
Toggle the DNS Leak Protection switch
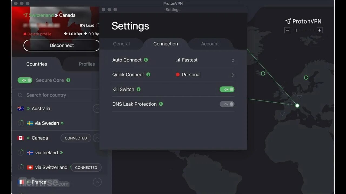click(227, 104)
